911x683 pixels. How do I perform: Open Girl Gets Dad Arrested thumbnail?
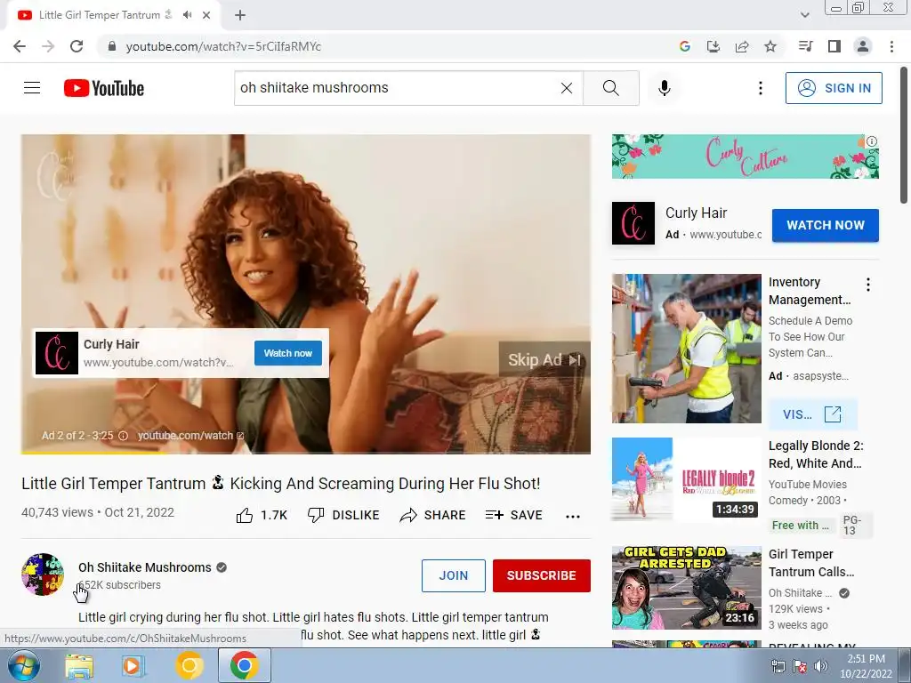pos(686,588)
